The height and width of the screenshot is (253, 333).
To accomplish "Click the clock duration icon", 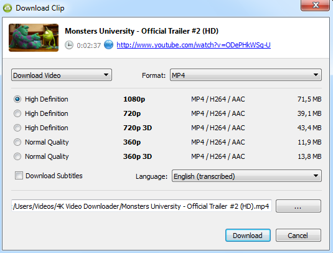I will [69, 45].
